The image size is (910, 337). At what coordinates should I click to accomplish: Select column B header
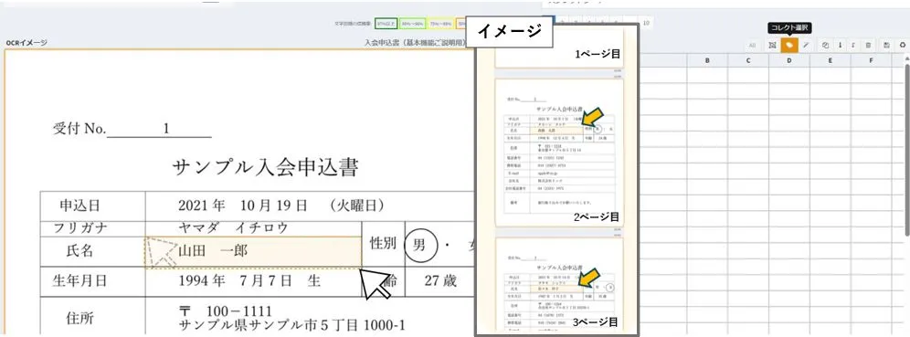point(707,59)
